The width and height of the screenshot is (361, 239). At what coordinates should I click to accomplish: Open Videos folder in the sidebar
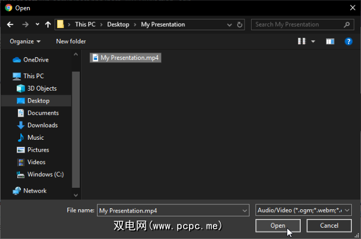(x=37, y=162)
